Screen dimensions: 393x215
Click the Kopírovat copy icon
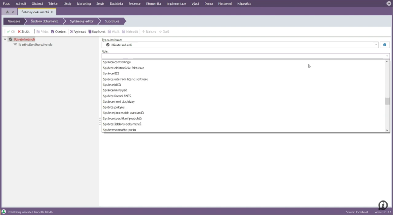(90, 31)
